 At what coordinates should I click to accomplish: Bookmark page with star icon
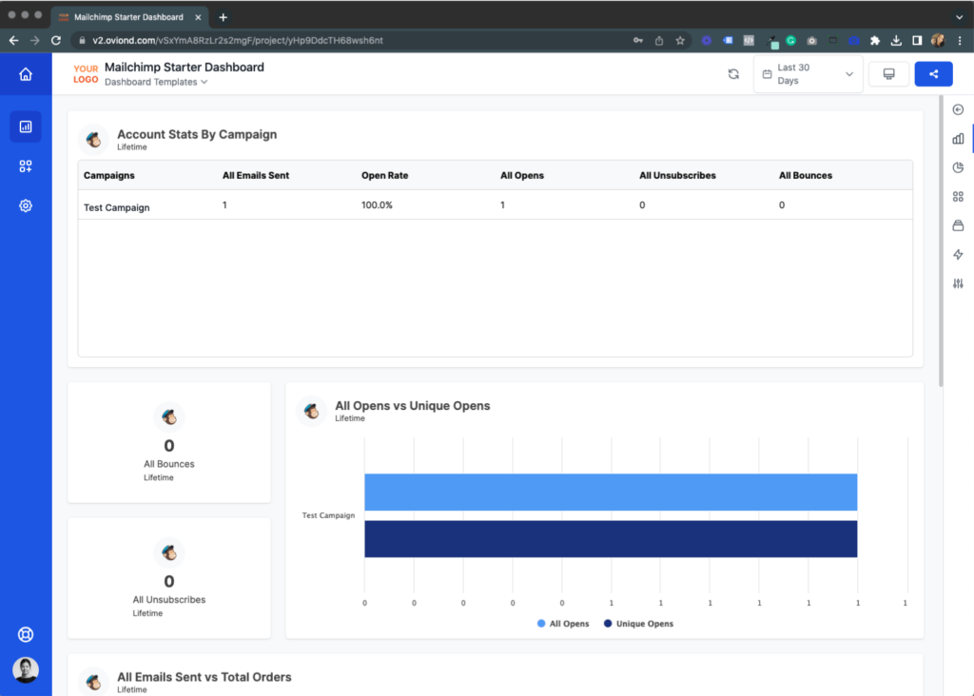(680, 40)
